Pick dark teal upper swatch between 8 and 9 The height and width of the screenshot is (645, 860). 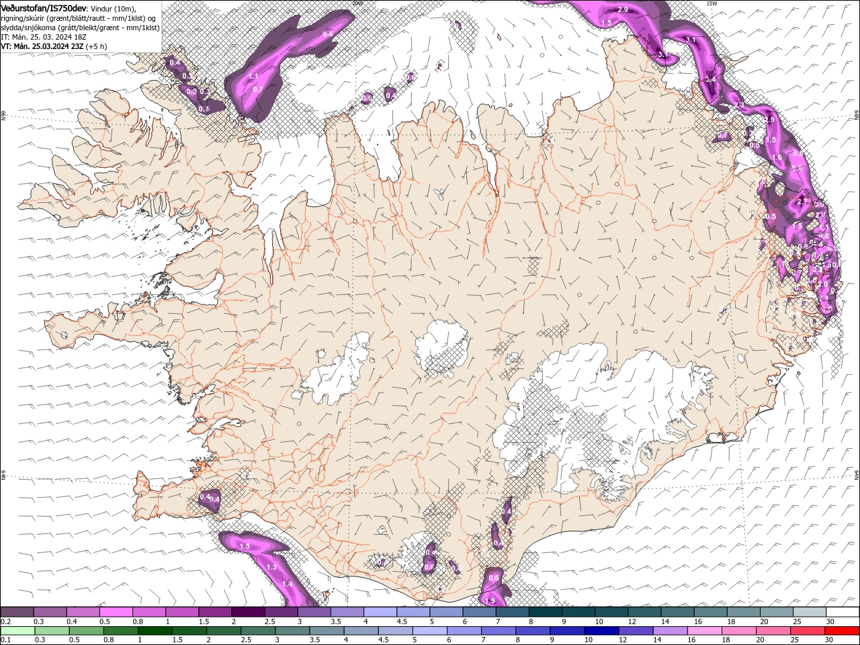545,612
